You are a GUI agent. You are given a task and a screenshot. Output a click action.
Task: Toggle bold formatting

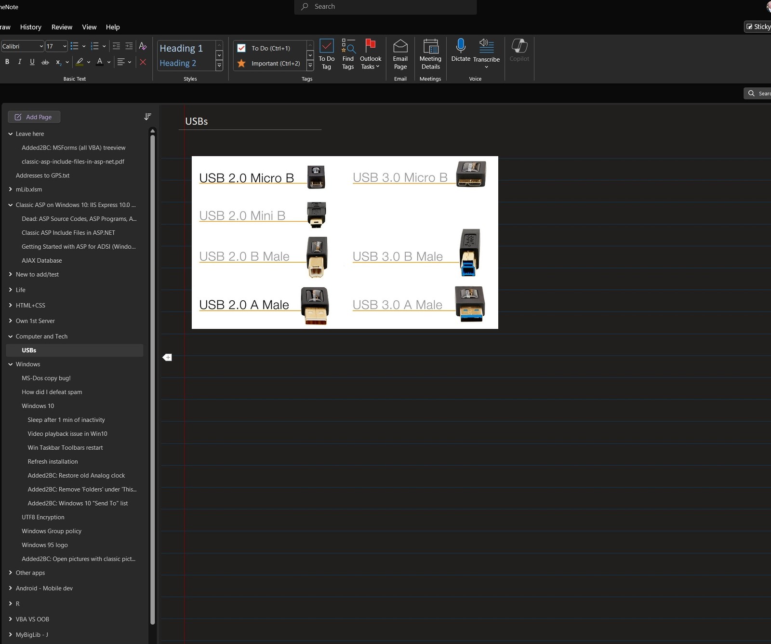click(7, 62)
